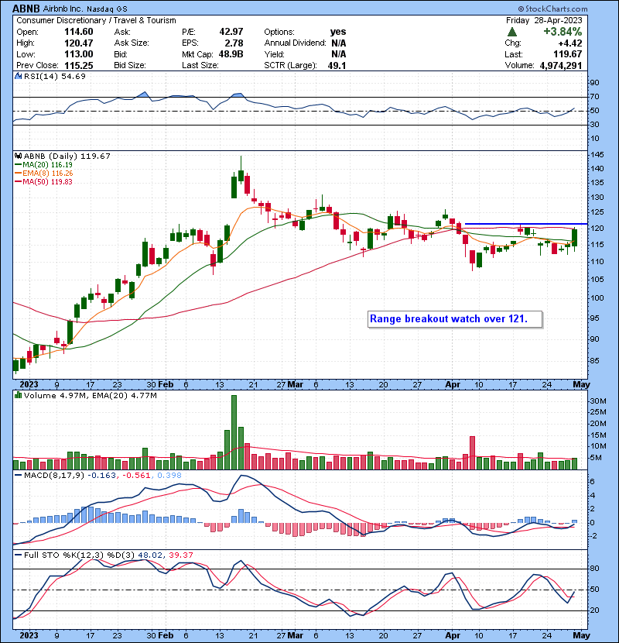Viewport: 619px width, 643px height.
Task: Click the green up-triangle price change icon
Action: (511, 32)
